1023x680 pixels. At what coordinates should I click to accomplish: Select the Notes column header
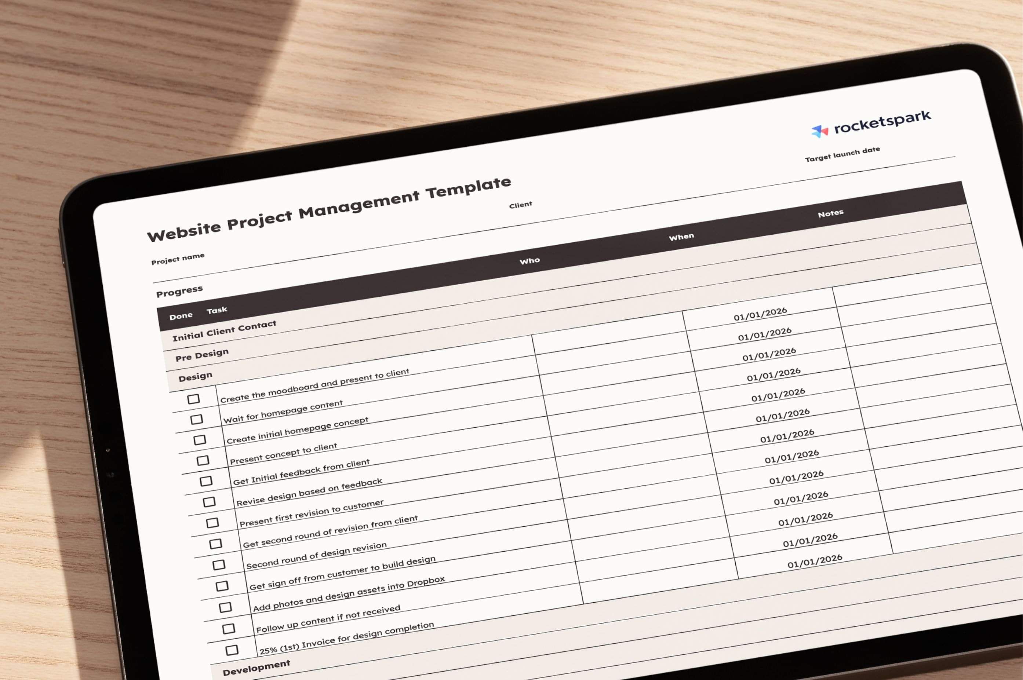pos(830,213)
